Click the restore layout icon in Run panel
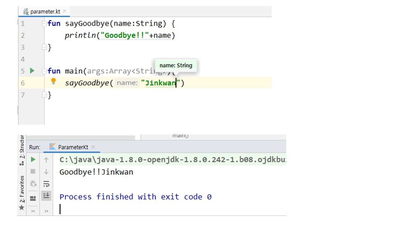This screenshot has width=408, height=229. [x=33, y=198]
